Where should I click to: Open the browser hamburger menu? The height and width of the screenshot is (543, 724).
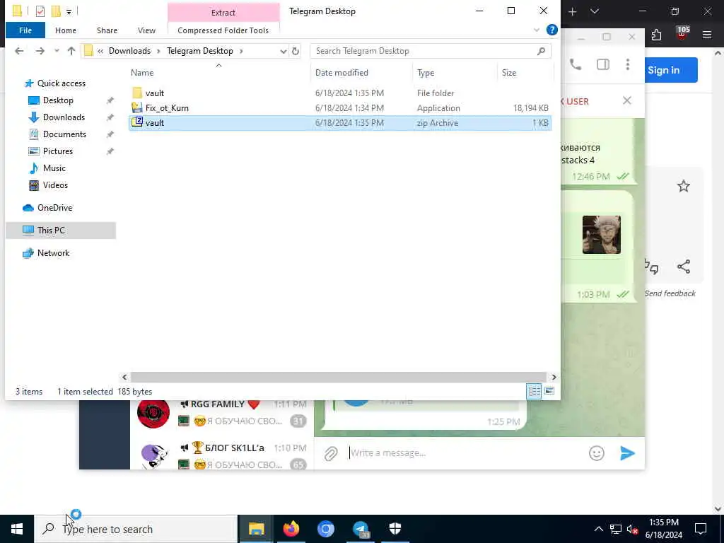(x=707, y=35)
